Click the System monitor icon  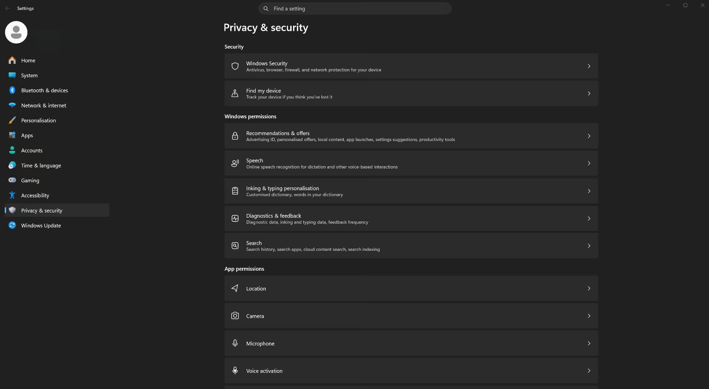12,75
